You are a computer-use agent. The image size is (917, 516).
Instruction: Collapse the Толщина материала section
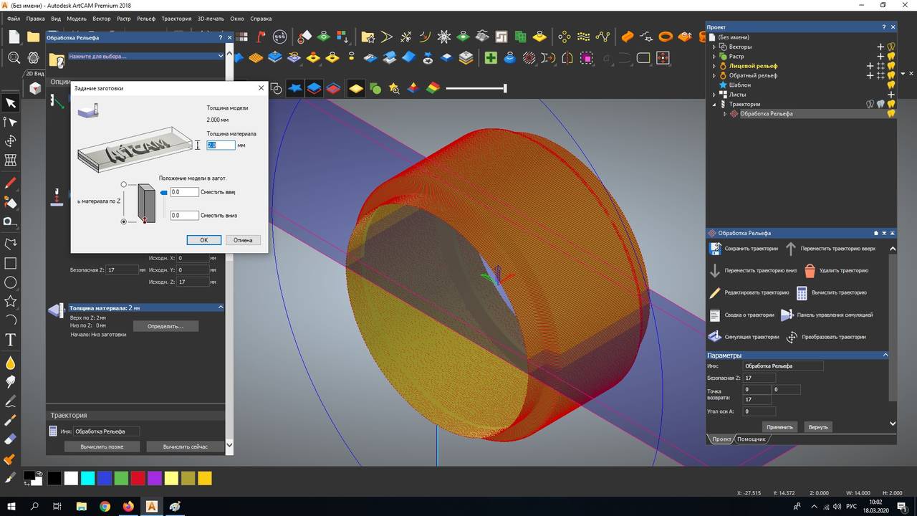221,307
